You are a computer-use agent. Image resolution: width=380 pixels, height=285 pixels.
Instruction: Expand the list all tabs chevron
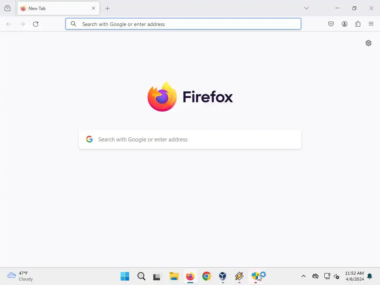click(x=306, y=8)
